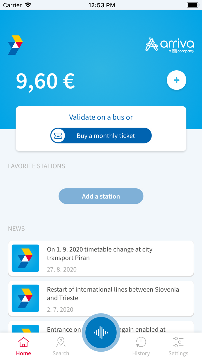Tap the battery icon in status bar
202x360 pixels.
(192, 5)
